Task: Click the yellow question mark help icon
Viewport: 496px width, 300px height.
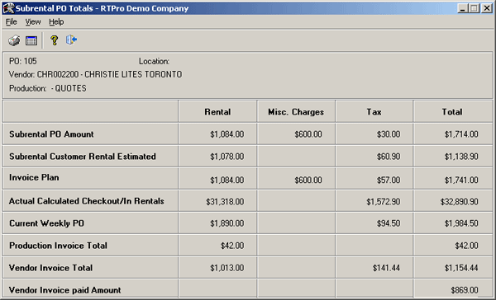Action: [54, 40]
